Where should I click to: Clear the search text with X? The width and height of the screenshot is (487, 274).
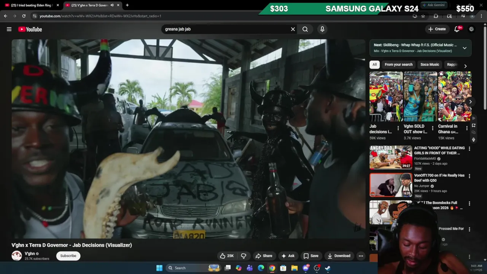(x=293, y=29)
